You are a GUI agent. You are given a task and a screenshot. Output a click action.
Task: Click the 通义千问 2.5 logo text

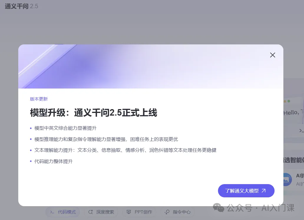[x=22, y=6]
